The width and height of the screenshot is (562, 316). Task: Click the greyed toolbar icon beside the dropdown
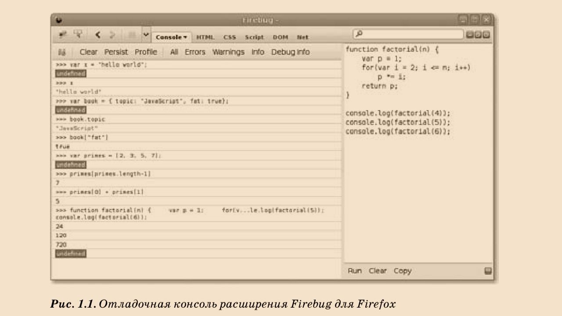pyautogui.click(x=132, y=35)
